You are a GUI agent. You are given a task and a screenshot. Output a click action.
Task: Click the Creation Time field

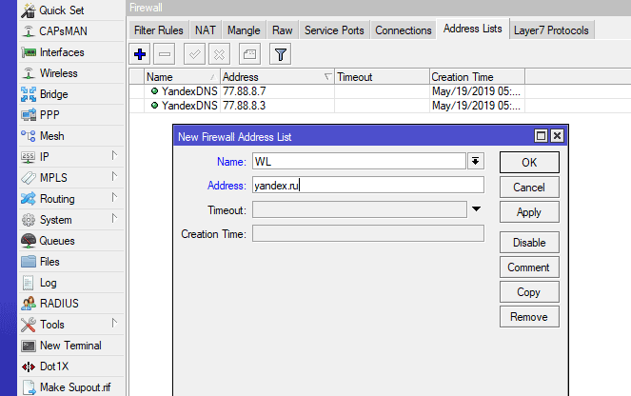(368, 234)
